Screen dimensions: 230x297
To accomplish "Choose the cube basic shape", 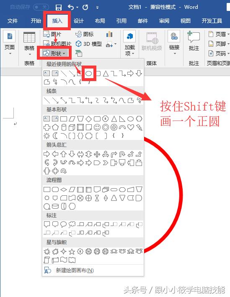I will [72, 127].
